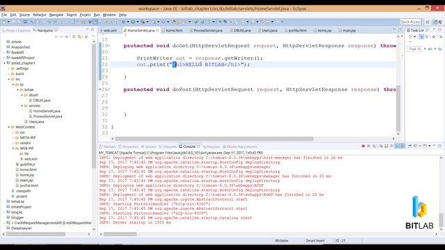Open the Servers view tab
This screenshot has height=250, width=445.
tap(148, 147)
